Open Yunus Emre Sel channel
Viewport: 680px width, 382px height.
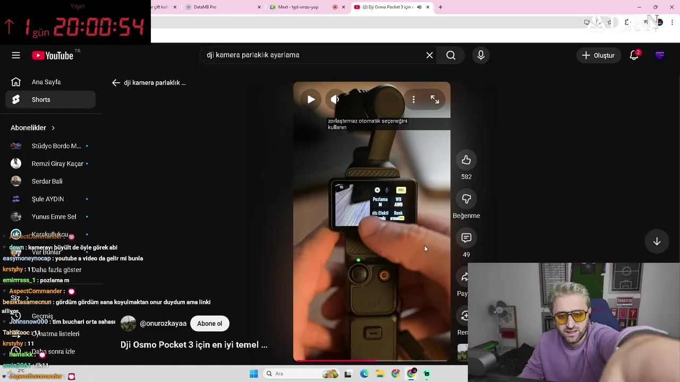click(x=50, y=216)
